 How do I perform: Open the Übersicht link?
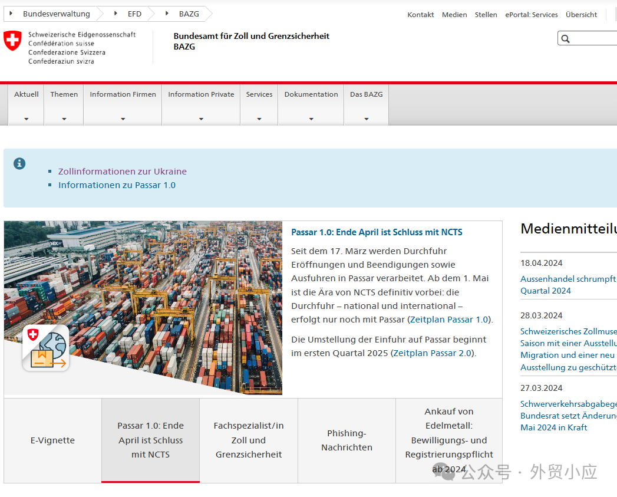coord(581,15)
